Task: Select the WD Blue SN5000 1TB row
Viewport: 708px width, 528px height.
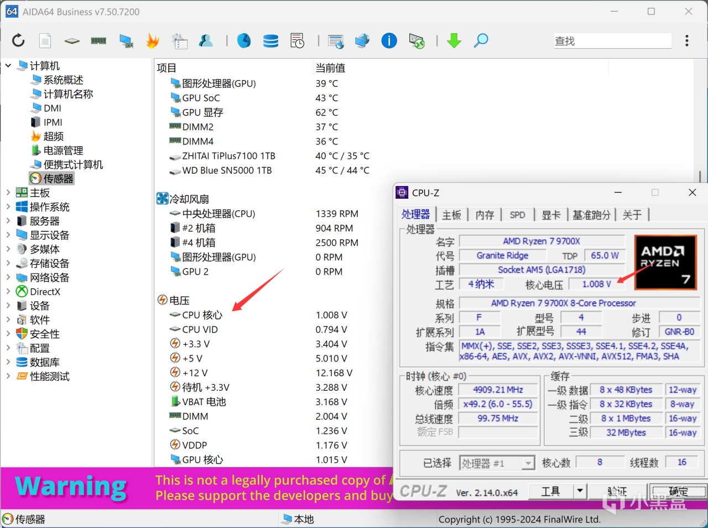Action: pyautogui.click(x=270, y=170)
